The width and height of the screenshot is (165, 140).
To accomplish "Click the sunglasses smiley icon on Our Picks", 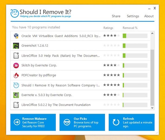I will click(67, 122).
